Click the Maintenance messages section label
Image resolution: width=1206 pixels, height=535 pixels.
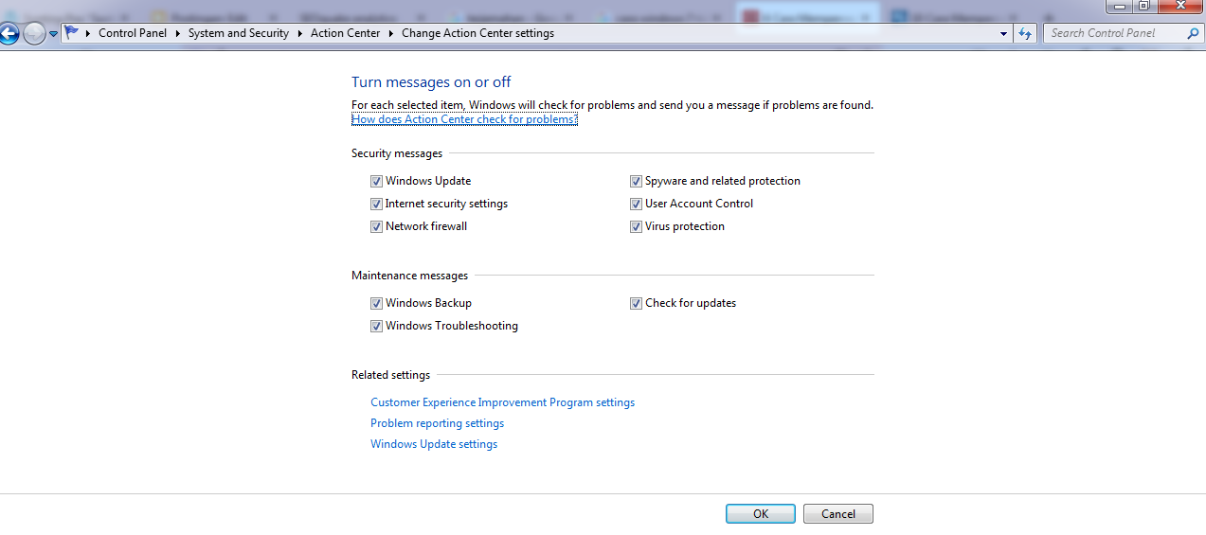tap(409, 276)
